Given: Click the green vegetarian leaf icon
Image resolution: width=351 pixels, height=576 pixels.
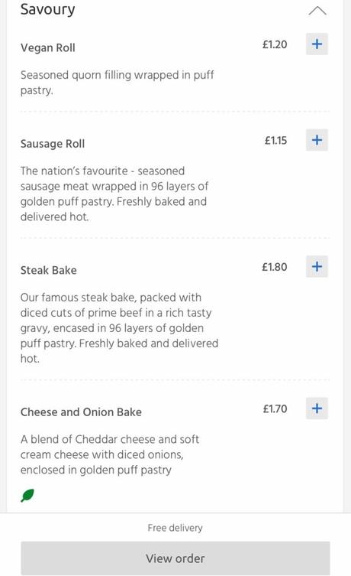Looking at the screenshot, I should pyautogui.click(x=27, y=496).
